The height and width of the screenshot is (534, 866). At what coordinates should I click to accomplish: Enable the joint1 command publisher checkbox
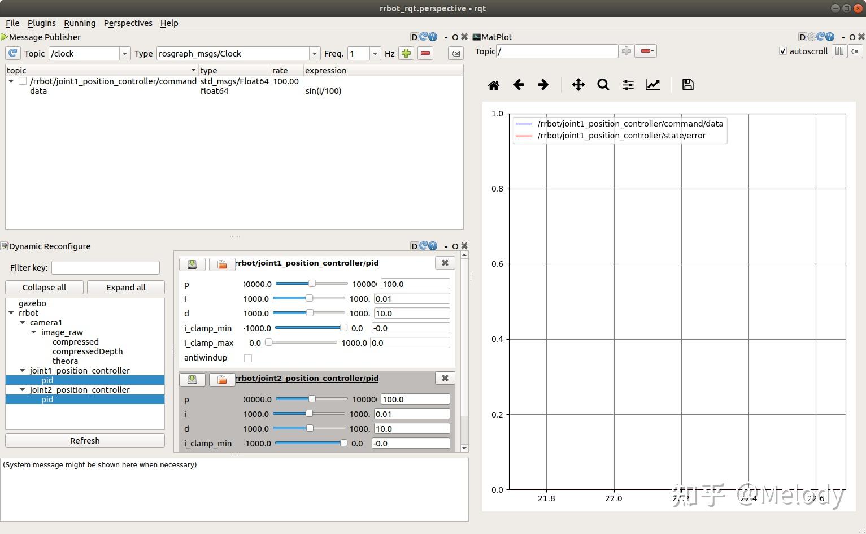[x=23, y=81]
